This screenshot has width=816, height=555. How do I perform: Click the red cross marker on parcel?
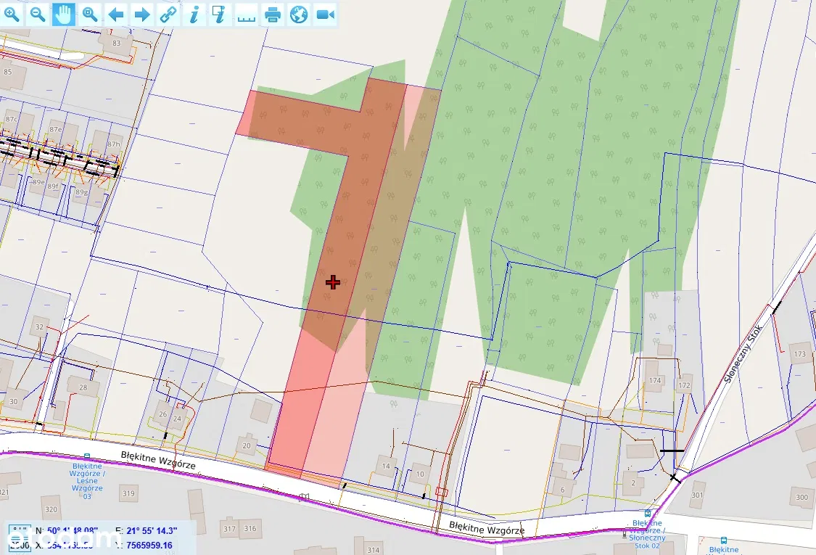point(332,282)
